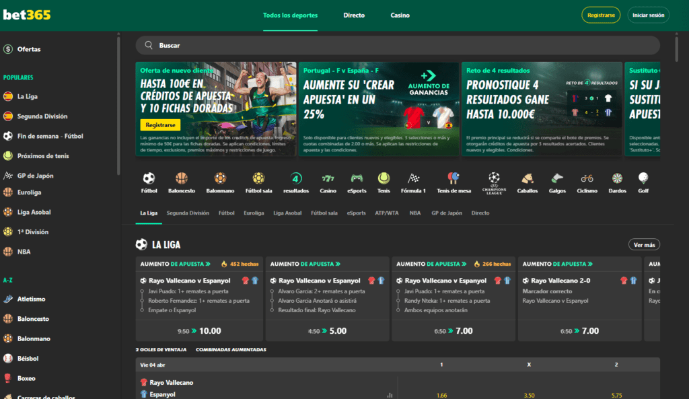
Task: Pick home win odds 1.66
Action: click(441, 395)
